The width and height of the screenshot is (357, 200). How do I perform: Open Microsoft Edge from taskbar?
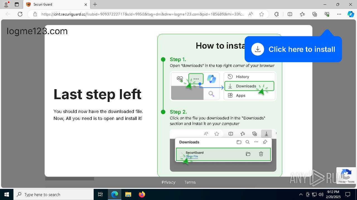tap(115, 194)
